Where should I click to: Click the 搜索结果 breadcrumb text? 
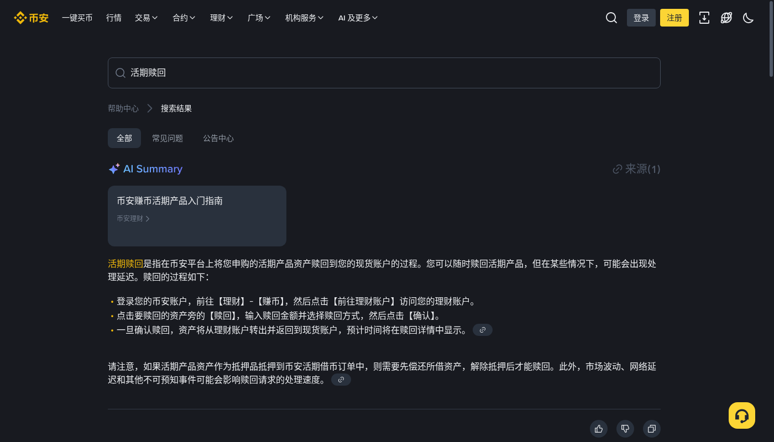tap(176, 108)
